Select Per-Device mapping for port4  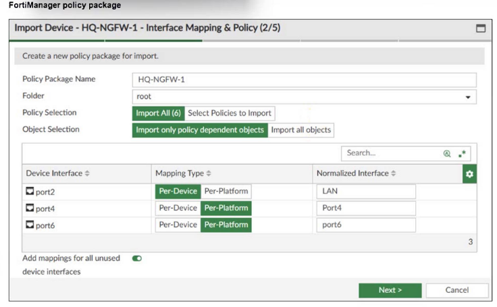[x=178, y=208]
